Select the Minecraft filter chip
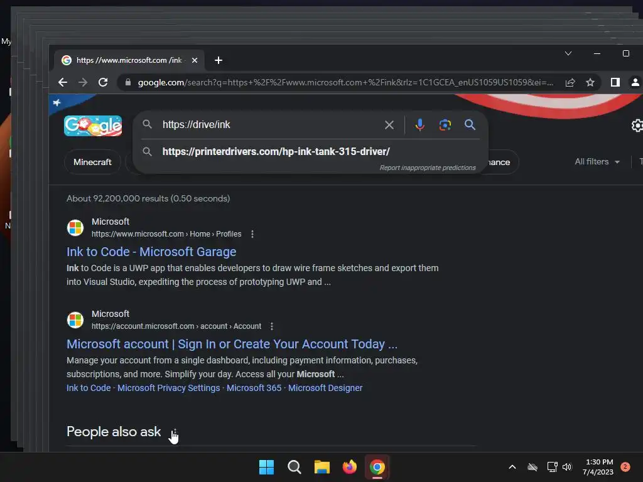 pyautogui.click(x=92, y=163)
